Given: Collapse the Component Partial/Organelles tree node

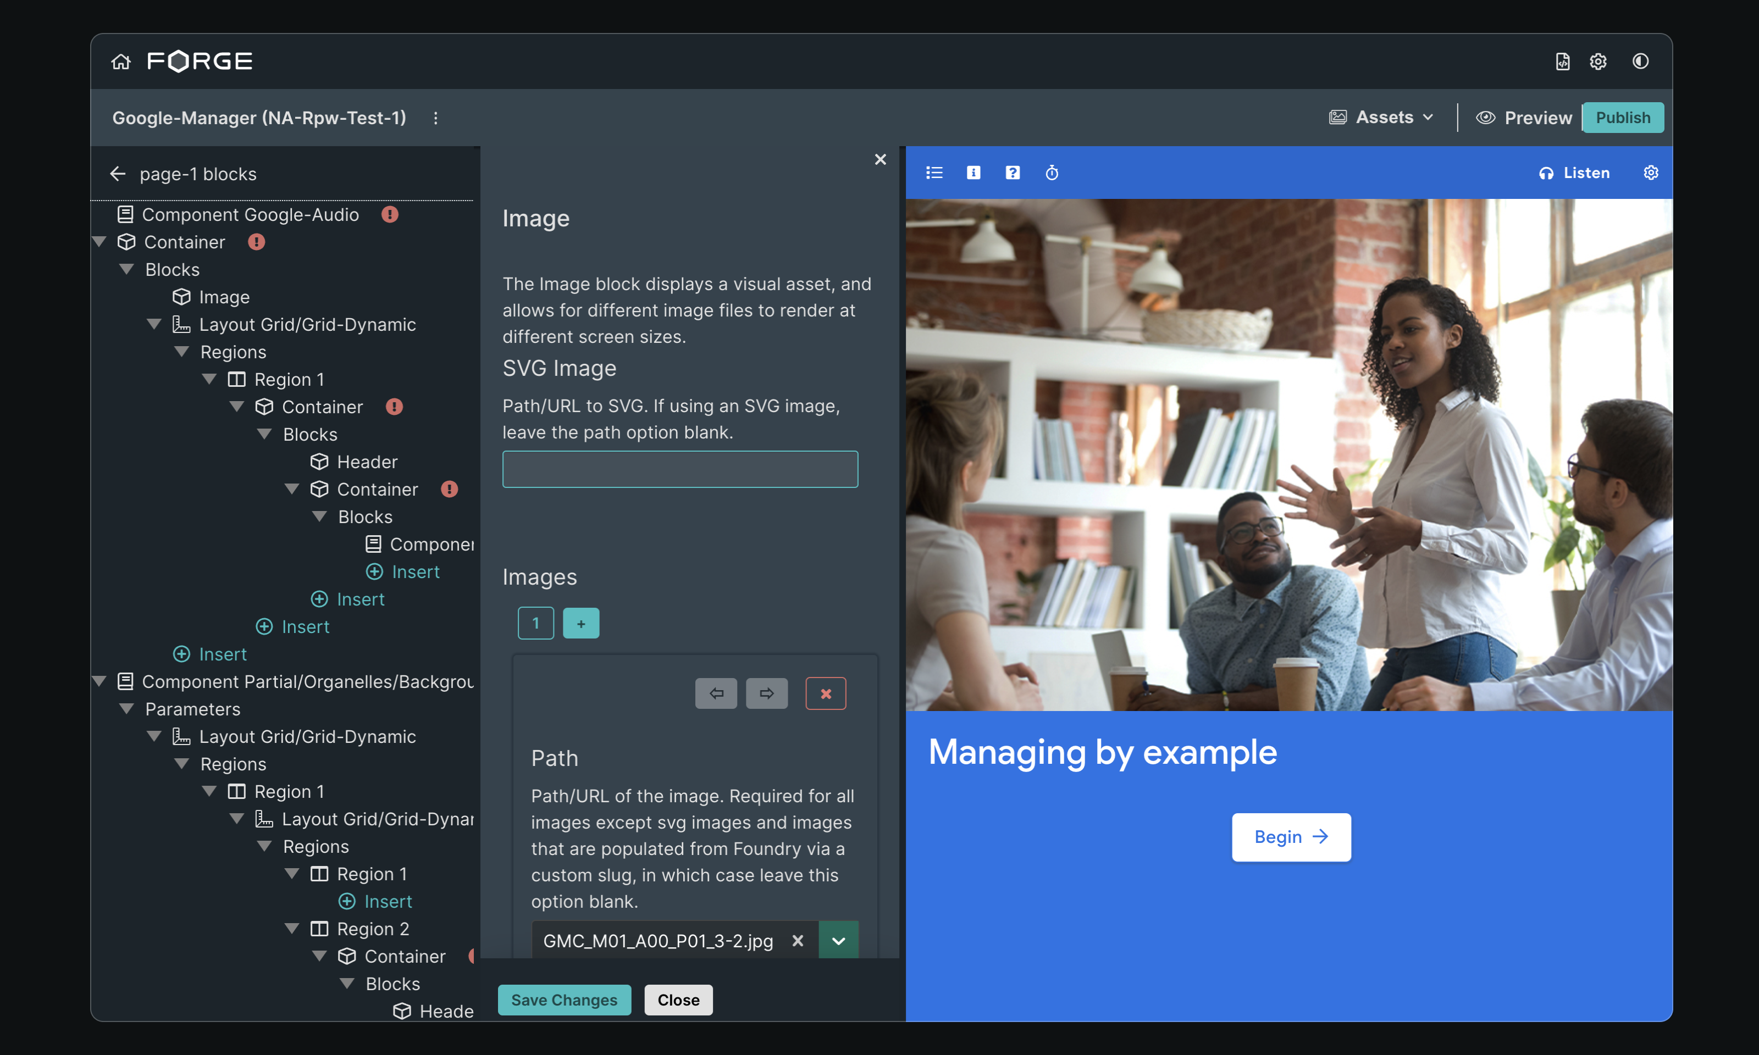Looking at the screenshot, I should tap(99, 681).
